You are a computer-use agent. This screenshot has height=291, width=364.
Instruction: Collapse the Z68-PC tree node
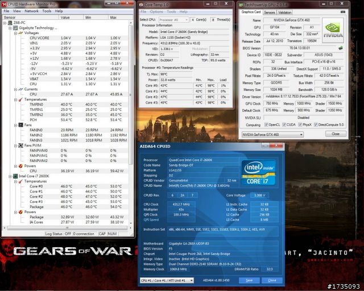coord(5,23)
